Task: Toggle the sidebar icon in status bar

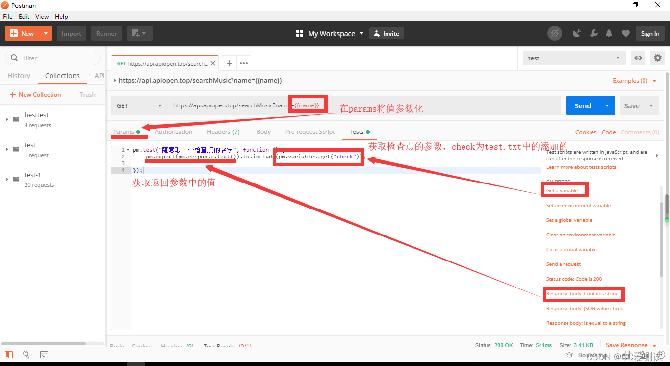Action: [x=9, y=354]
